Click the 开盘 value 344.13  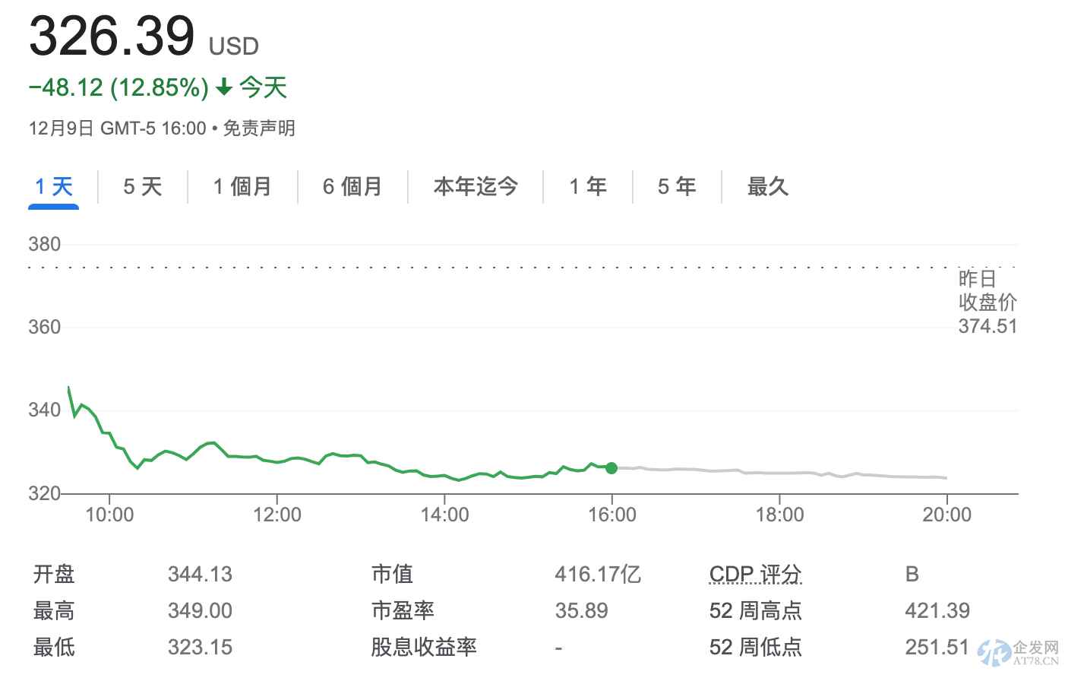pyautogui.click(x=200, y=574)
